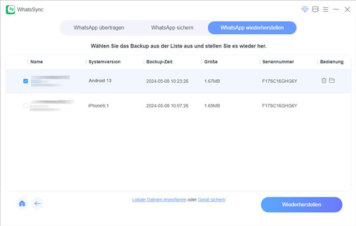Screen dimensions: 356x226
Task: Open folder of the Android 13 backup
Action: point(332,80)
